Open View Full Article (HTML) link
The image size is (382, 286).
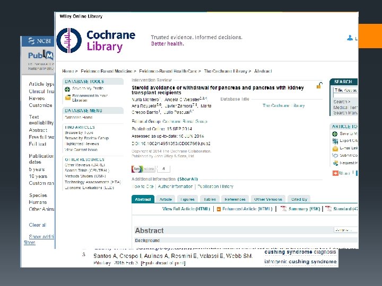click(186, 209)
